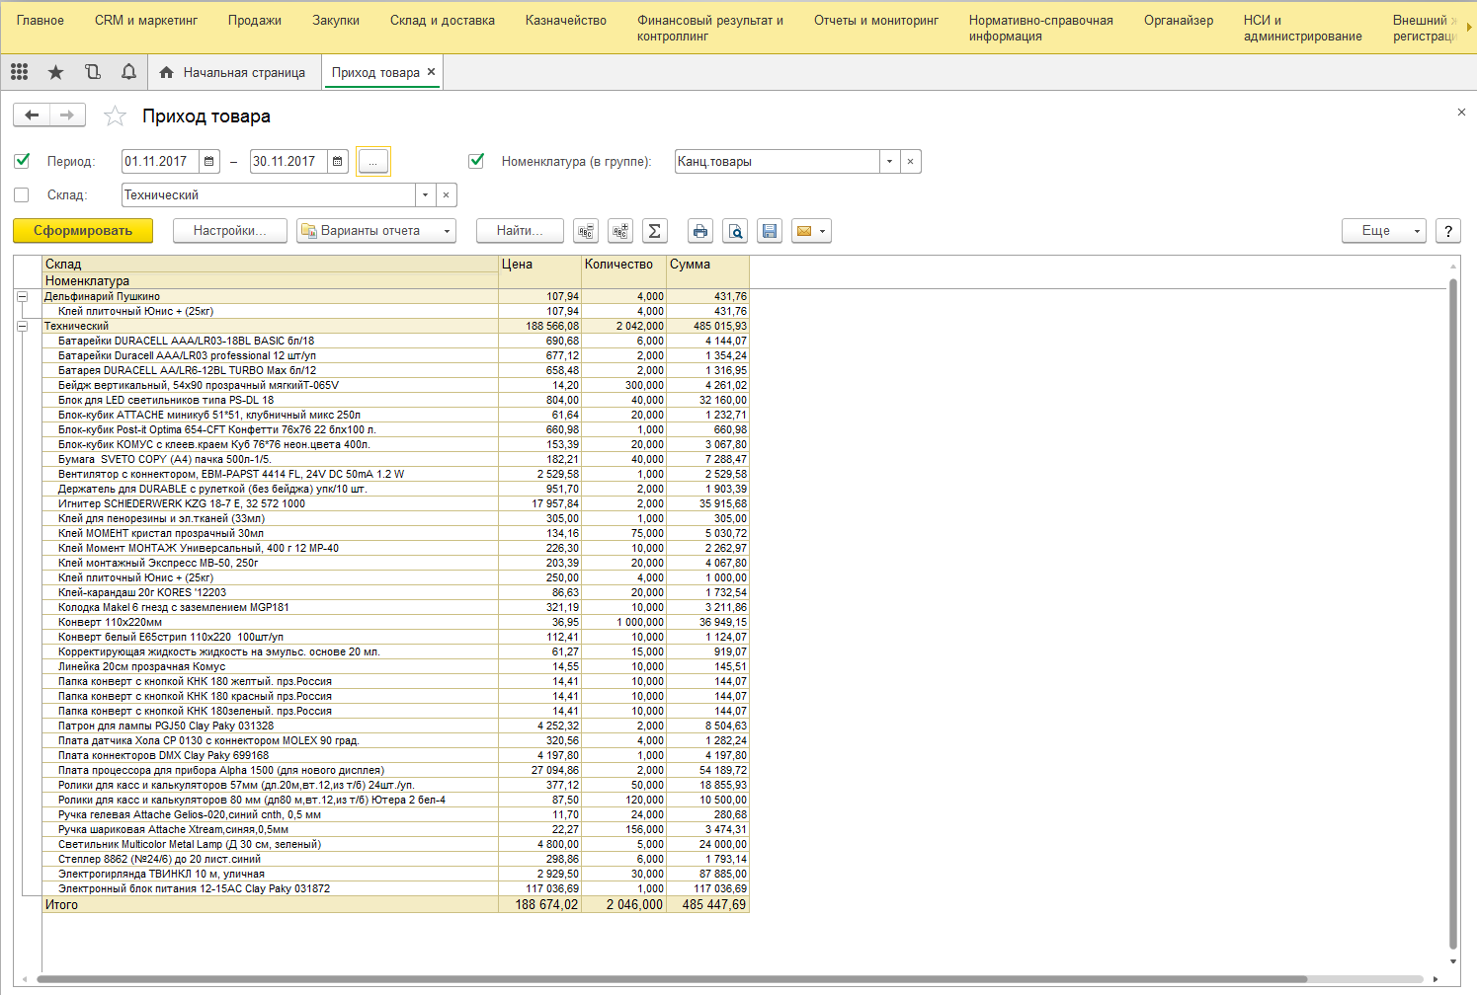
Task: Click the end date field 30.11.2017
Action: coord(288,161)
